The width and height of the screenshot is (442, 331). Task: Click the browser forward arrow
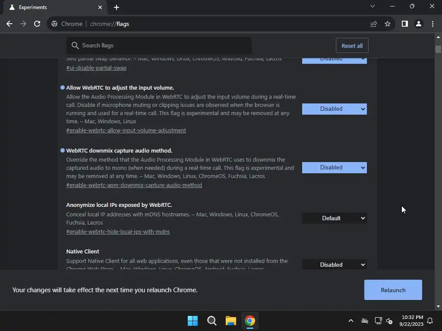tap(23, 24)
